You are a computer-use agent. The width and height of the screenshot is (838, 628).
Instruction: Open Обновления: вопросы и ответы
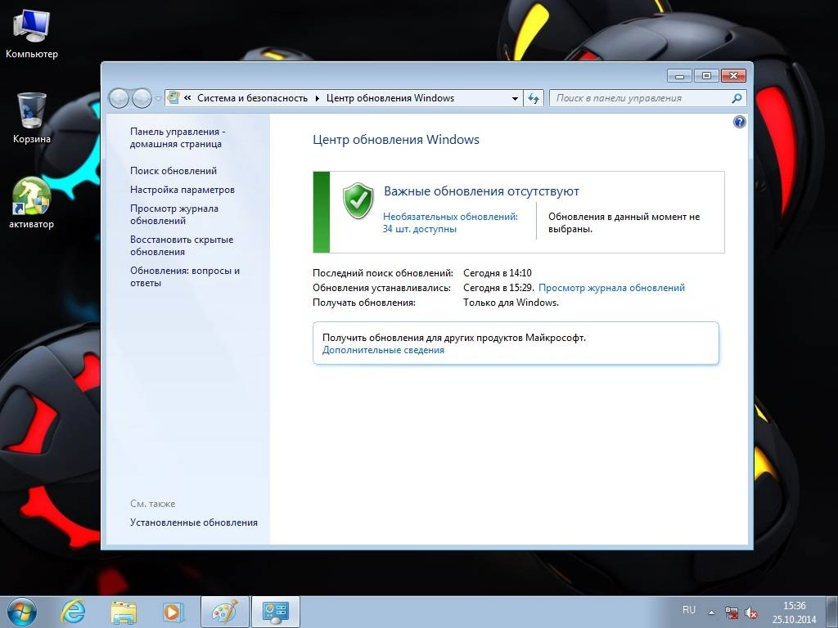click(185, 276)
